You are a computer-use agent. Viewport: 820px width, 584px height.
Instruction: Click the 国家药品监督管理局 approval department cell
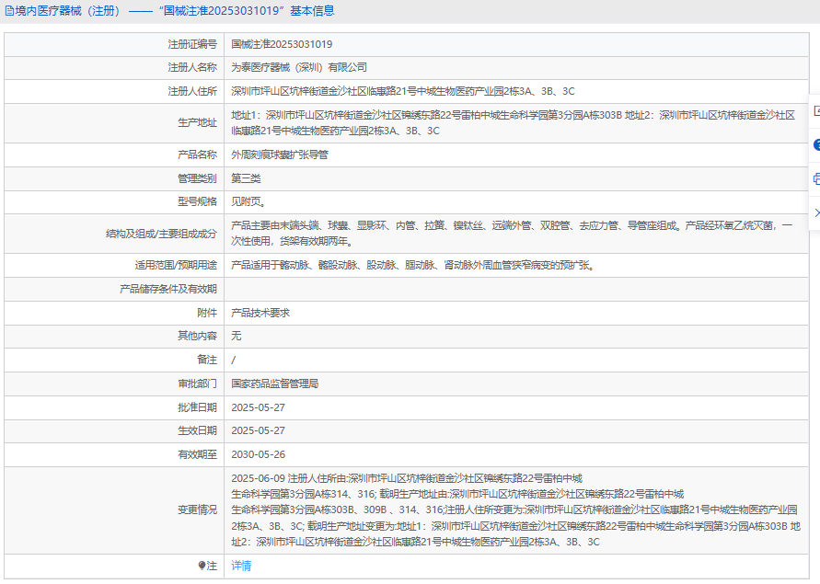click(274, 384)
